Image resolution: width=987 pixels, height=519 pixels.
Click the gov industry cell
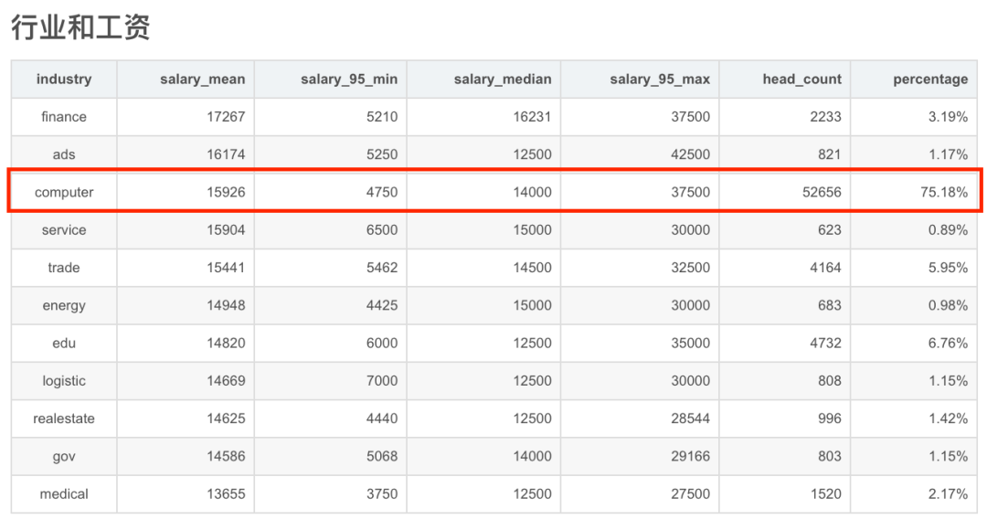(64, 457)
